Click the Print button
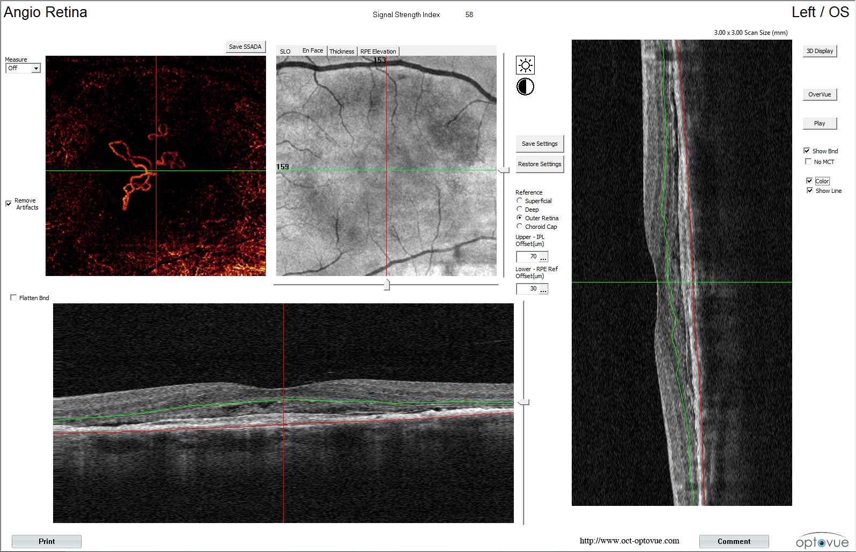Screen dimensions: 856x552 click(x=47, y=541)
